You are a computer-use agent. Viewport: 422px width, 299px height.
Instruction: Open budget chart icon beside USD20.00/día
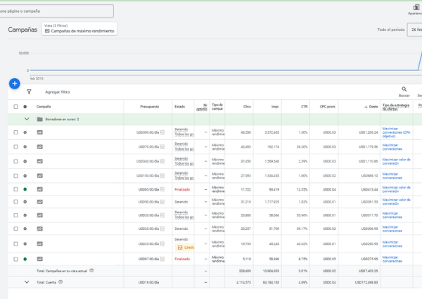coord(162,215)
